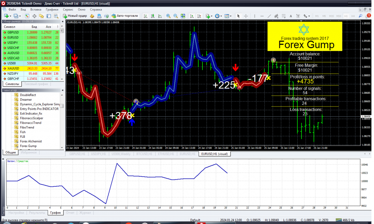Image resolution: width=374 pixels, height=224 pixels.
Task: Switch chart to bar chart mode
Action: [145, 16]
